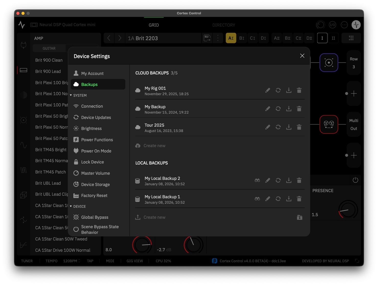Screen dimensions: 378x285
Task: Adjust the PRESENCE knob
Action: pyautogui.click(x=348, y=210)
